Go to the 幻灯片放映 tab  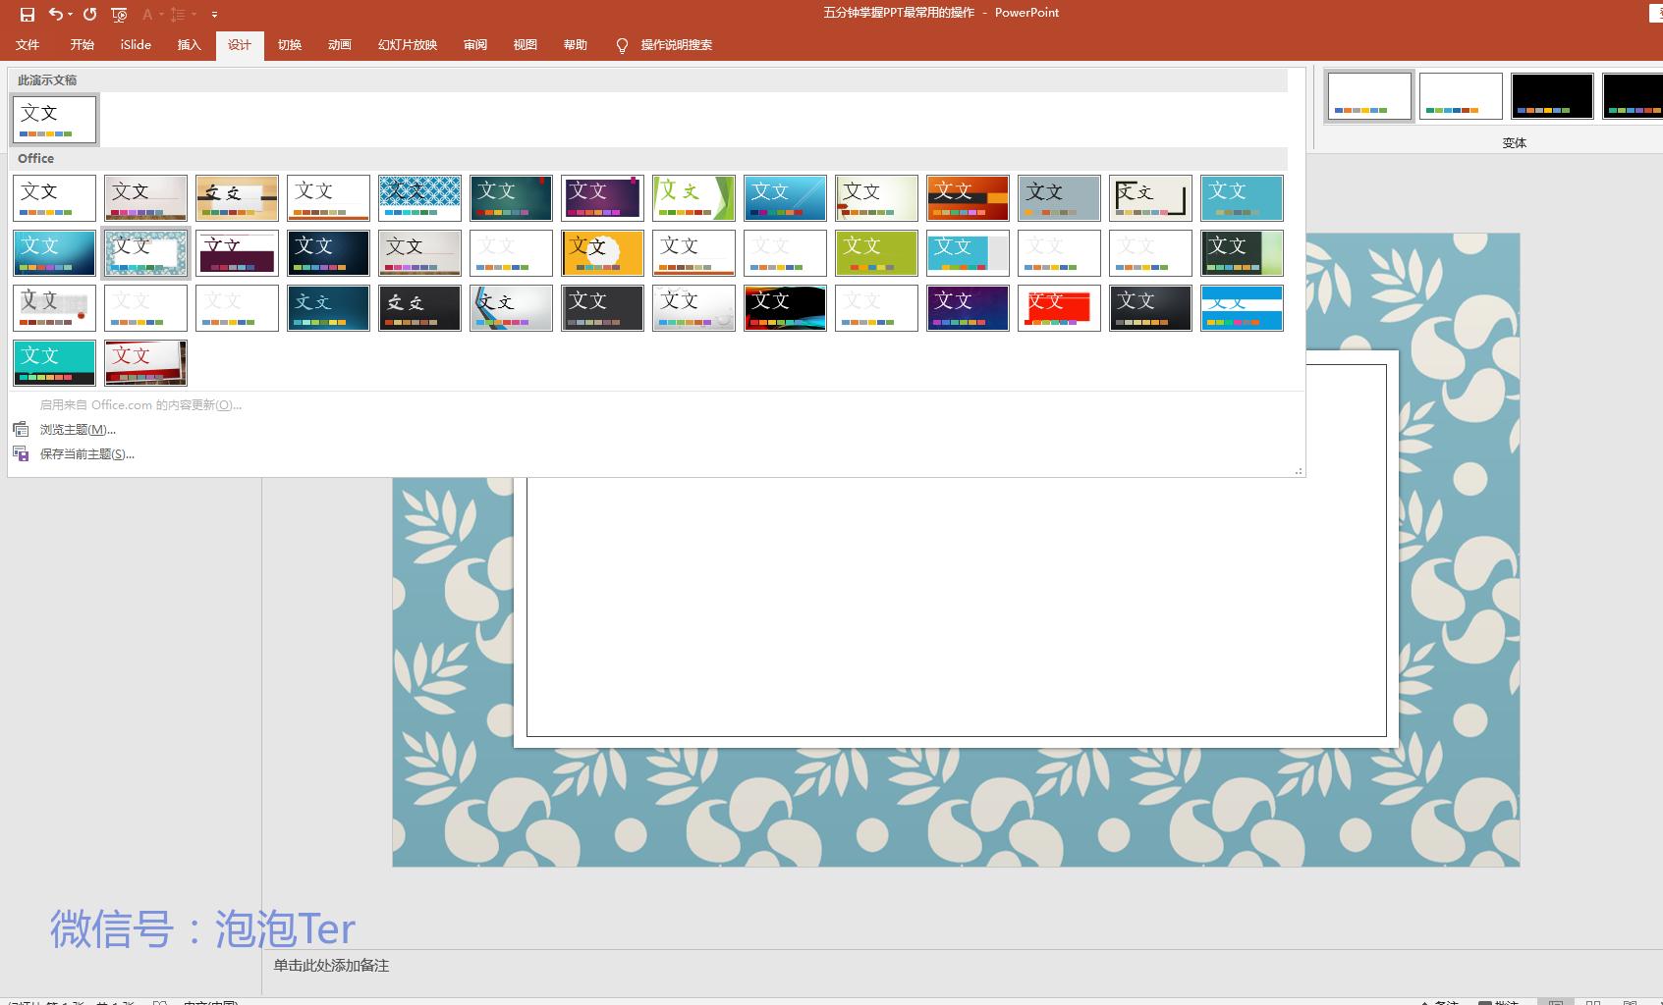click(x=407, y=45)
